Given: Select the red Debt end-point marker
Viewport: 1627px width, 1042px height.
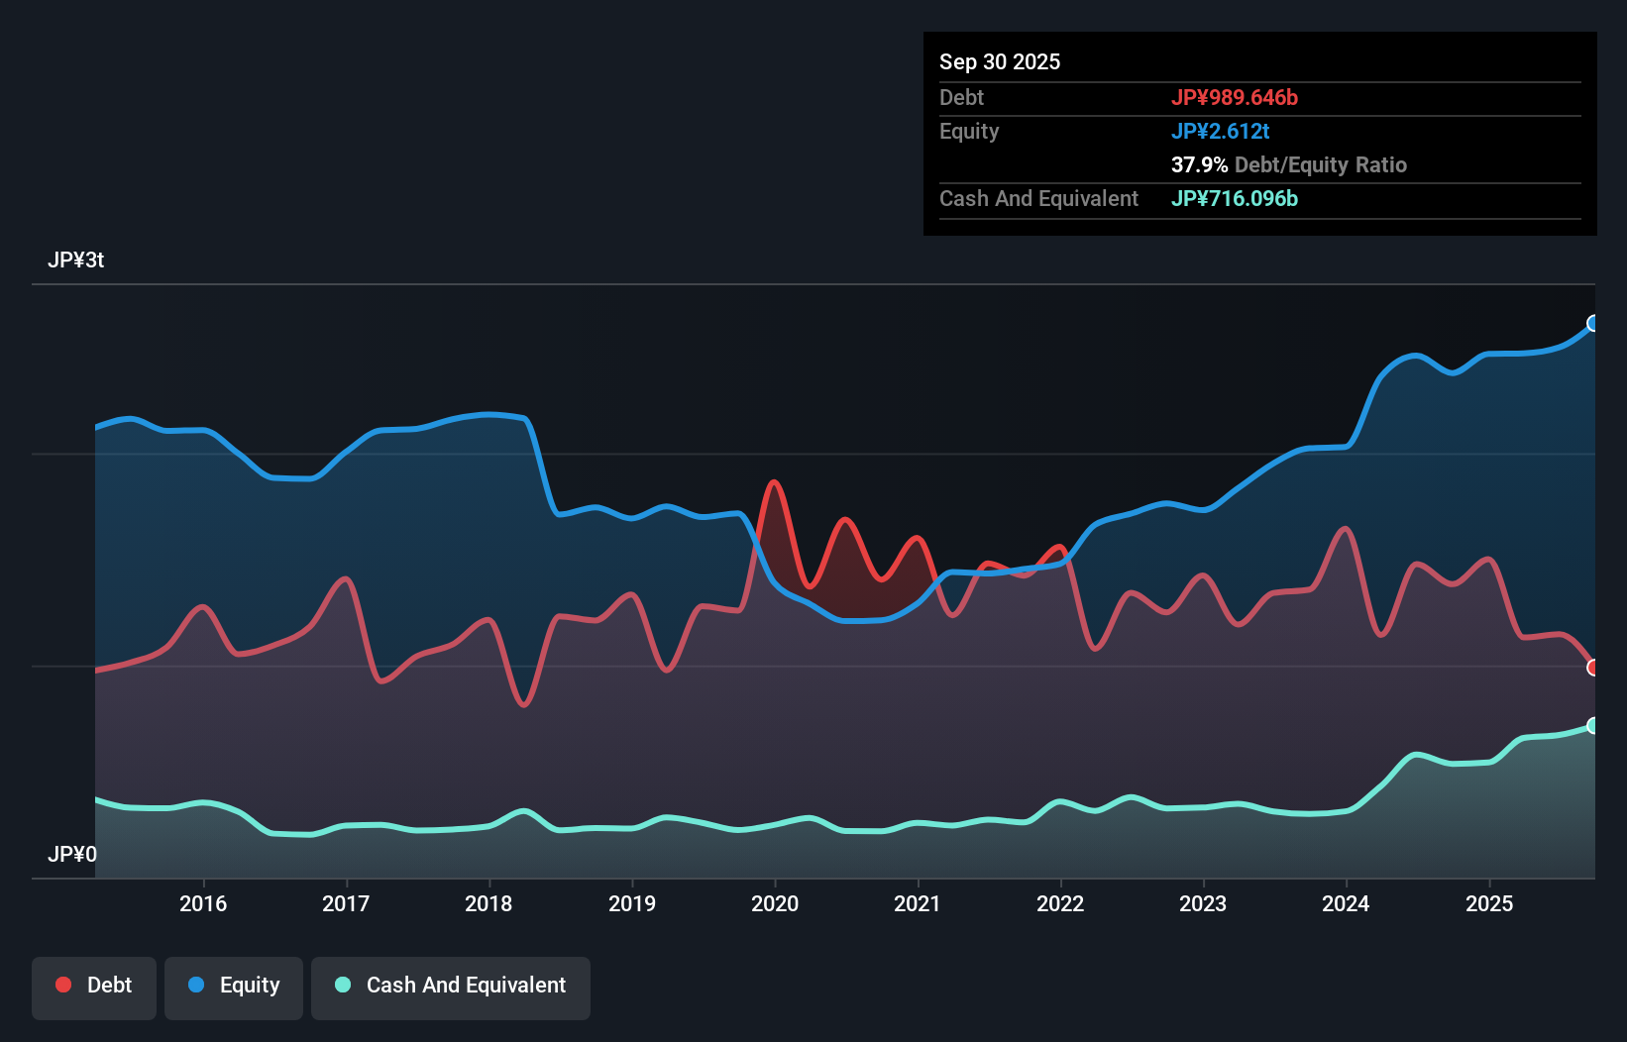Looking at the screenshot, I should [1593, 668].
